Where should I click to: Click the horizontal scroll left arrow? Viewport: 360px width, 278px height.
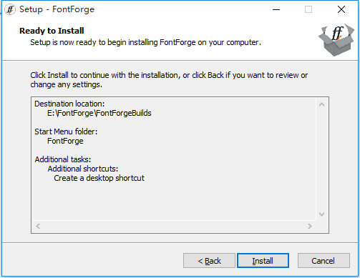tap(38, 226)
